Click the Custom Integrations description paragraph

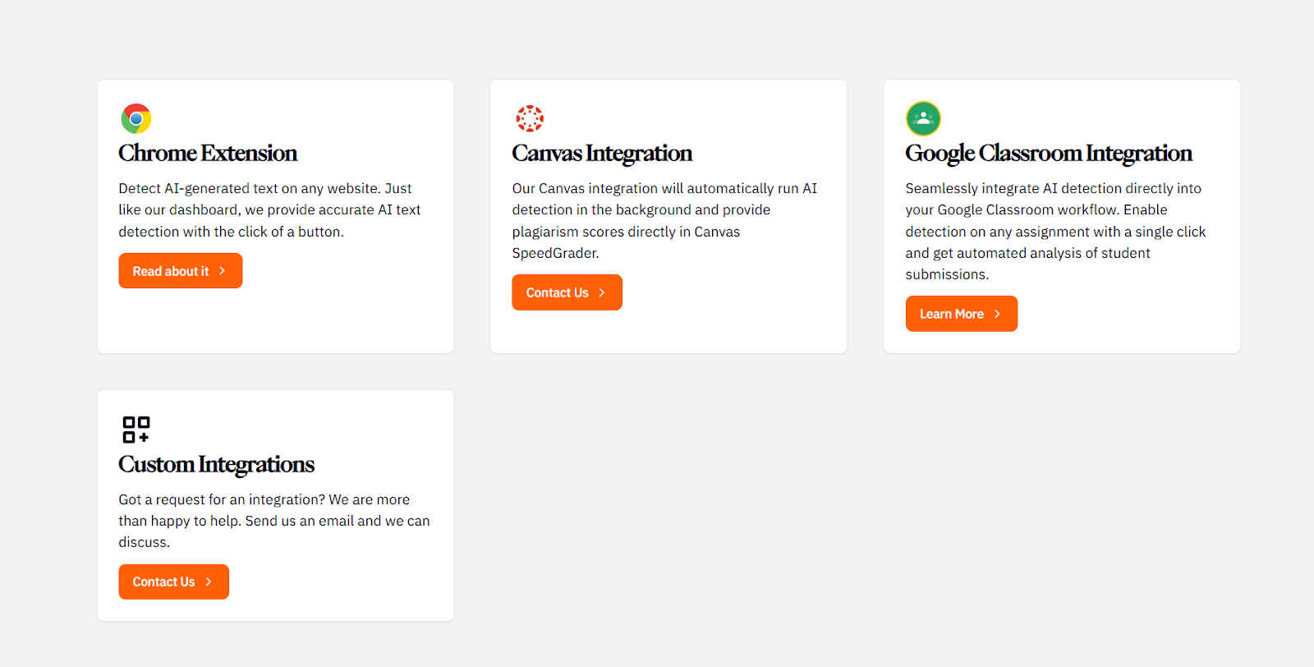point(273,521)
